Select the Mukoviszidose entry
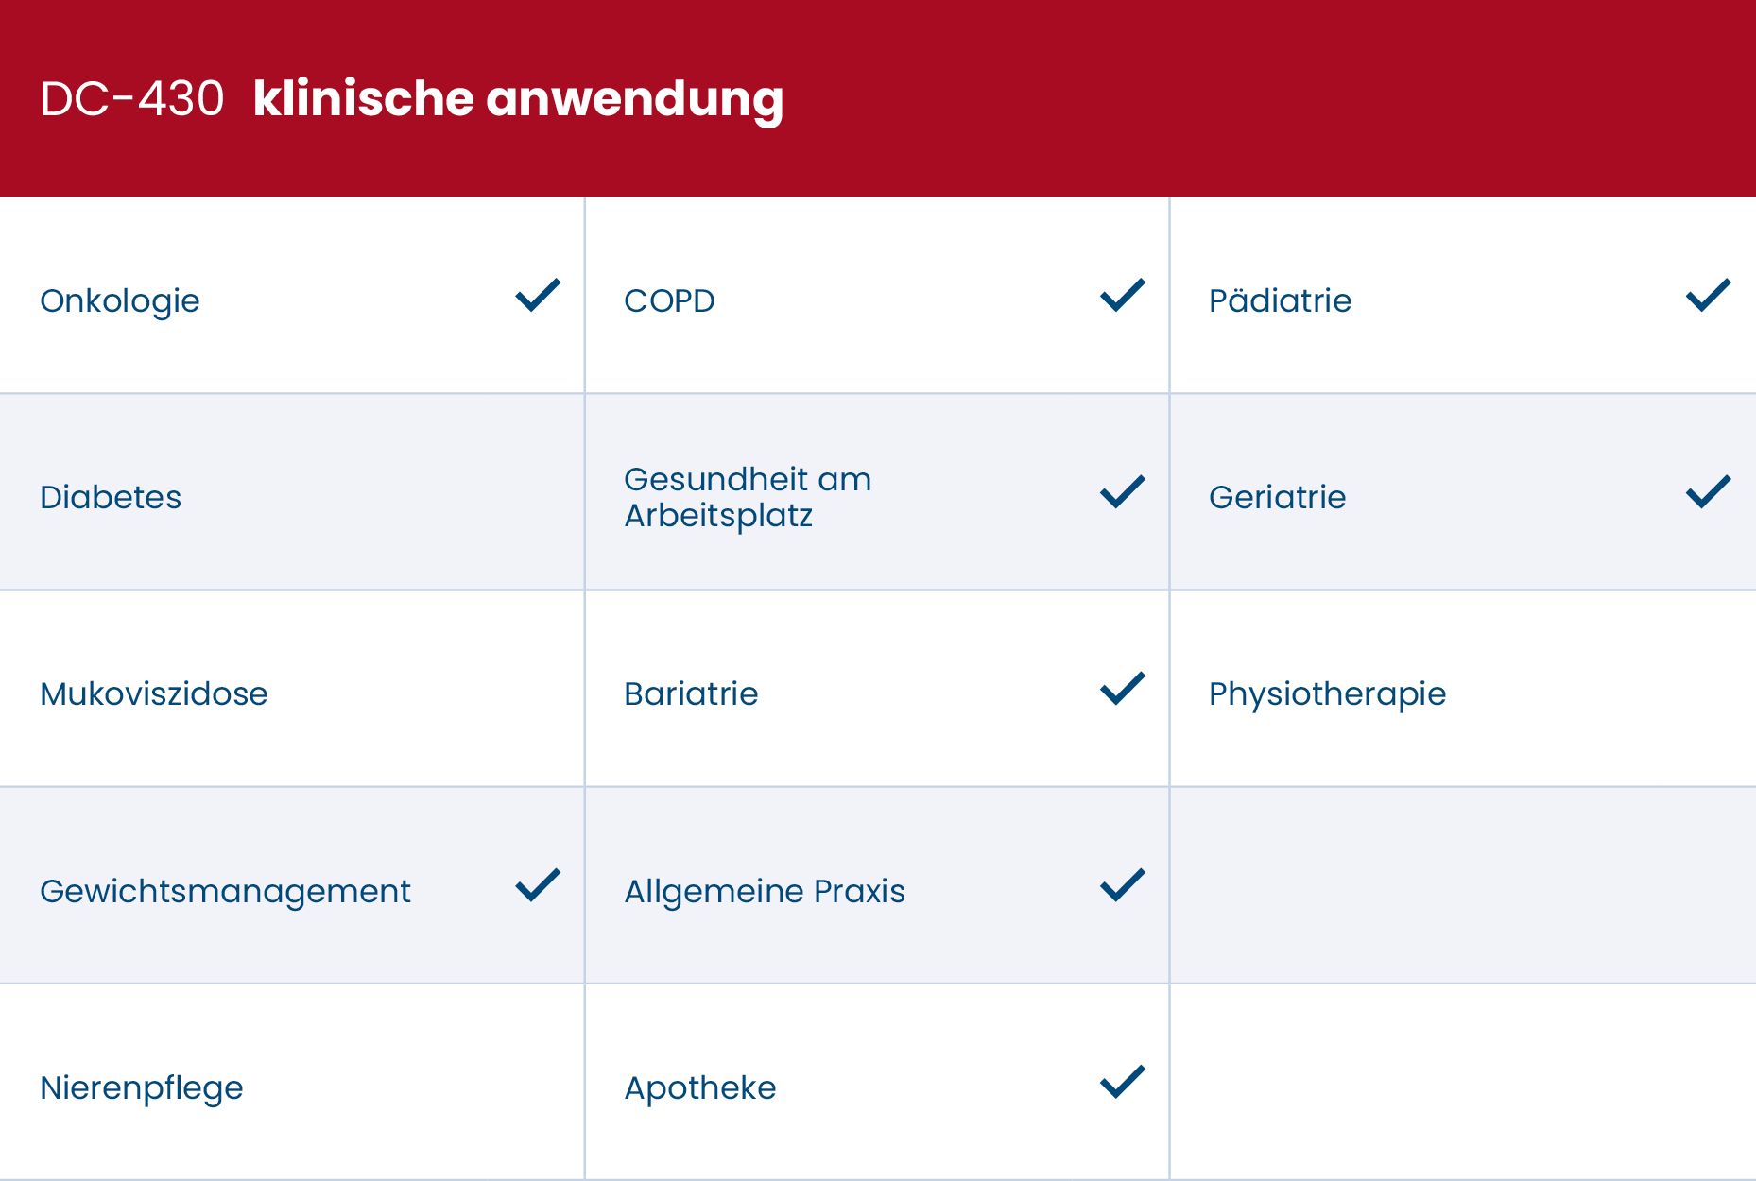The image size is (1756, 1181). (x=154, y=693)
